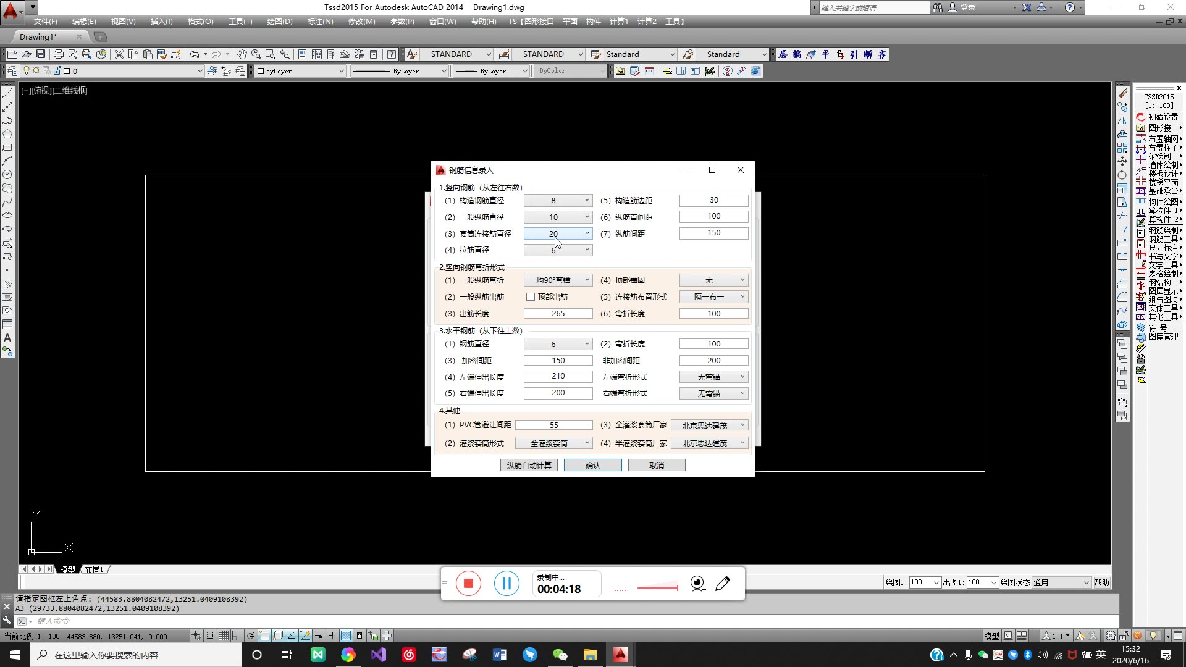
Task: Toggle ortho mode in status bar
Action: (237, 636)
